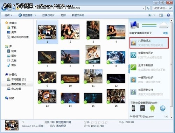Click 计算机 computer header

[11, 75]
